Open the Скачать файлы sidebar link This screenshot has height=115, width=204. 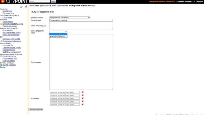9,61
